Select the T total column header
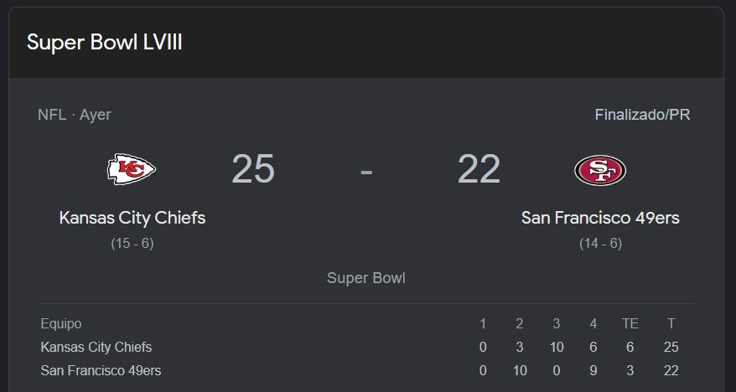The width and height of the screenshot is (736, 392). [x=671, y=323]
